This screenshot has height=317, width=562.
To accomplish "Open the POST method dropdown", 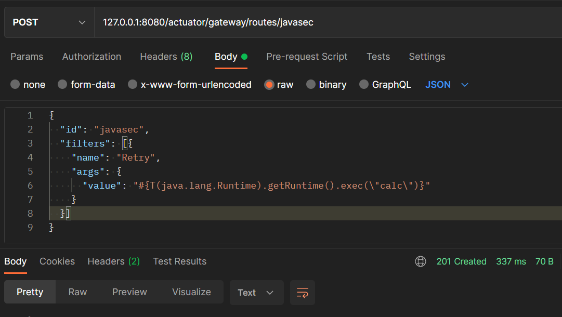I will tap(49, 22).
